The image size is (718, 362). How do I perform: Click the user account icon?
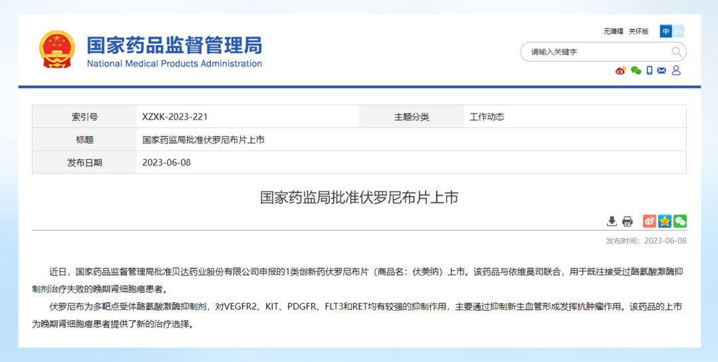pyautogui.click(x=676, y=70)
